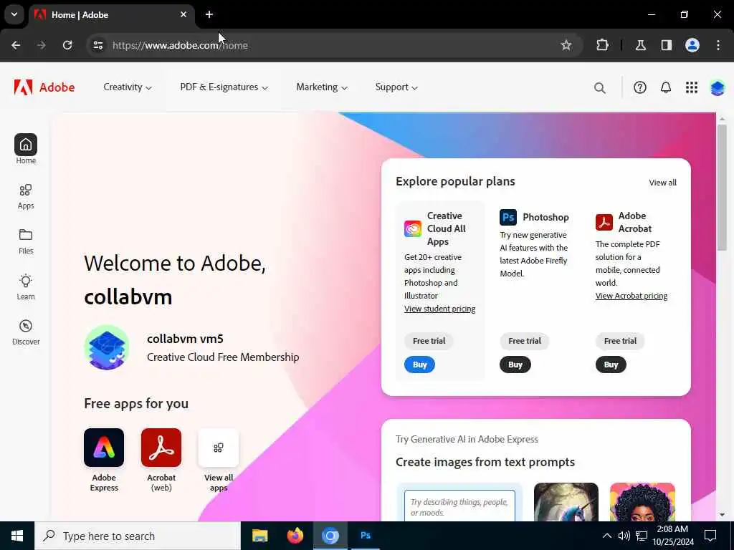Start the Photoshop free trial
734x550 pixels.
coord(524,341)
